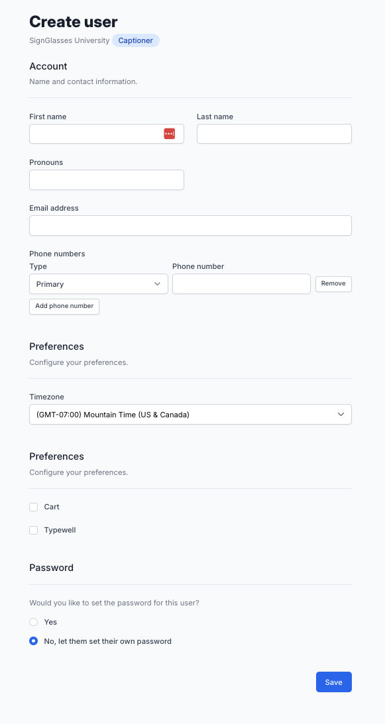Click the chevron arrow in the Timezone dropdown
Screen dimensions: 385x724
tap(341, 415)
